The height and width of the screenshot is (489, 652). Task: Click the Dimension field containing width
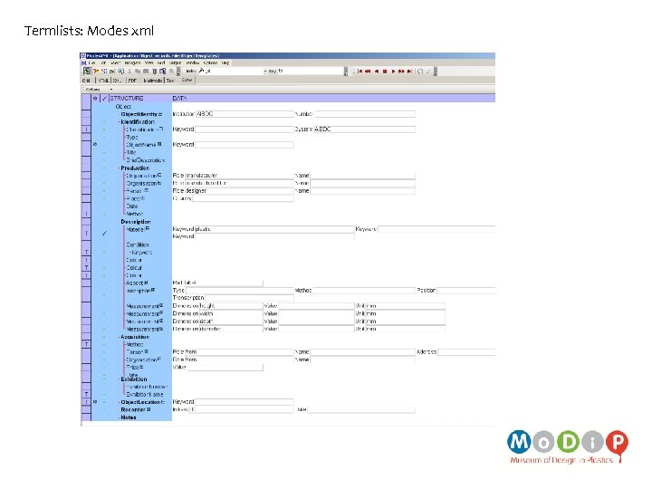[x=231, y=313]
